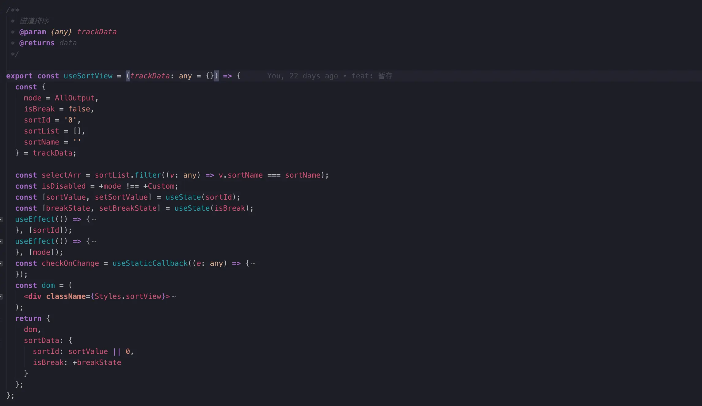Click the return keyword

[28, 318]
